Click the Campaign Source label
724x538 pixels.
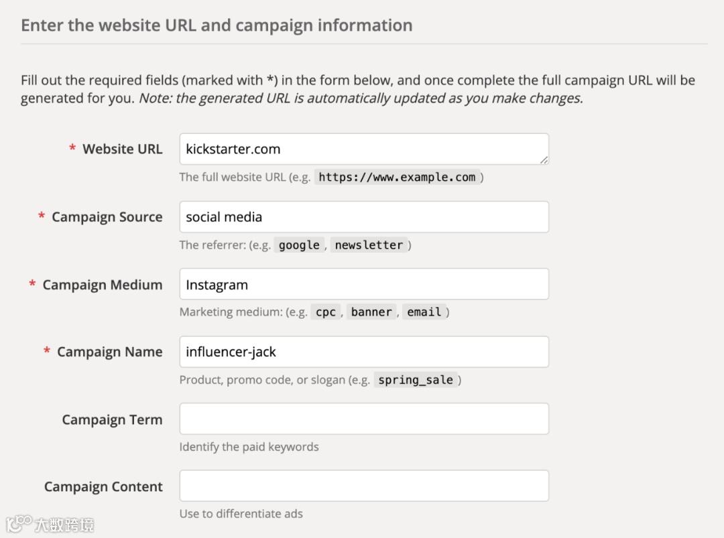click(x=107, y=217)
